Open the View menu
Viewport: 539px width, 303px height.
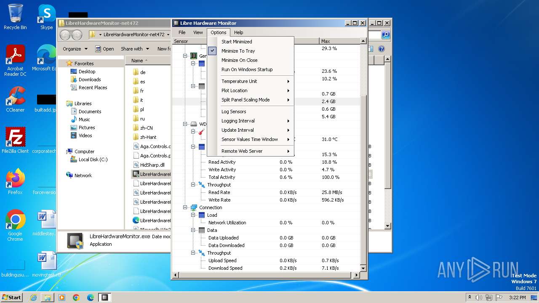click(x=198, y=32)
